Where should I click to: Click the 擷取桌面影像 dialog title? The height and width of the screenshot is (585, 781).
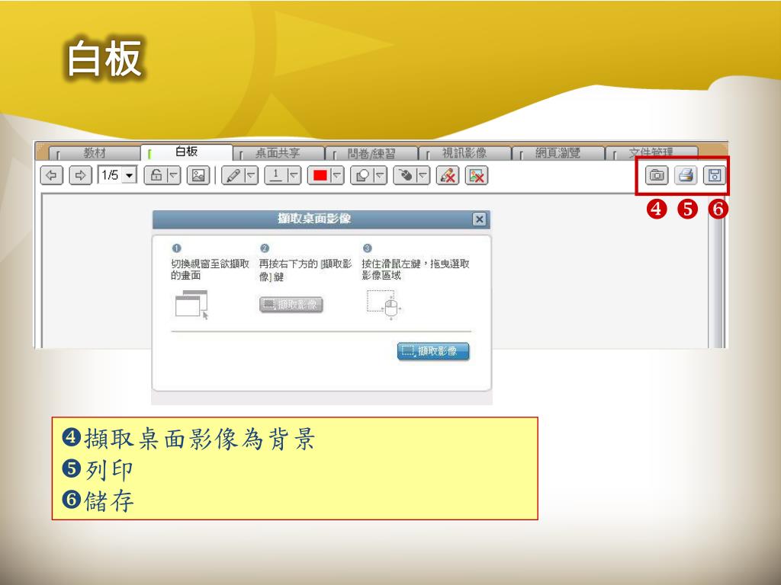[314, 219]
